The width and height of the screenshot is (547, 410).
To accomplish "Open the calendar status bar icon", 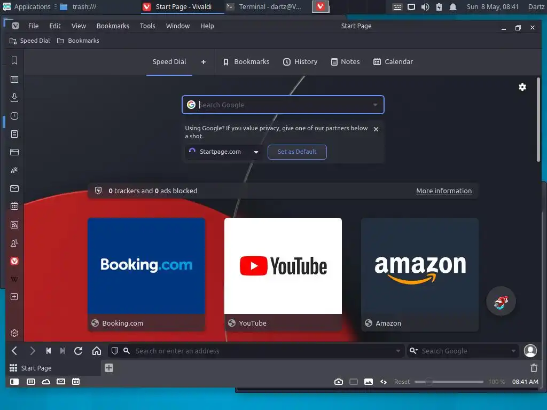I will (76, 382).
